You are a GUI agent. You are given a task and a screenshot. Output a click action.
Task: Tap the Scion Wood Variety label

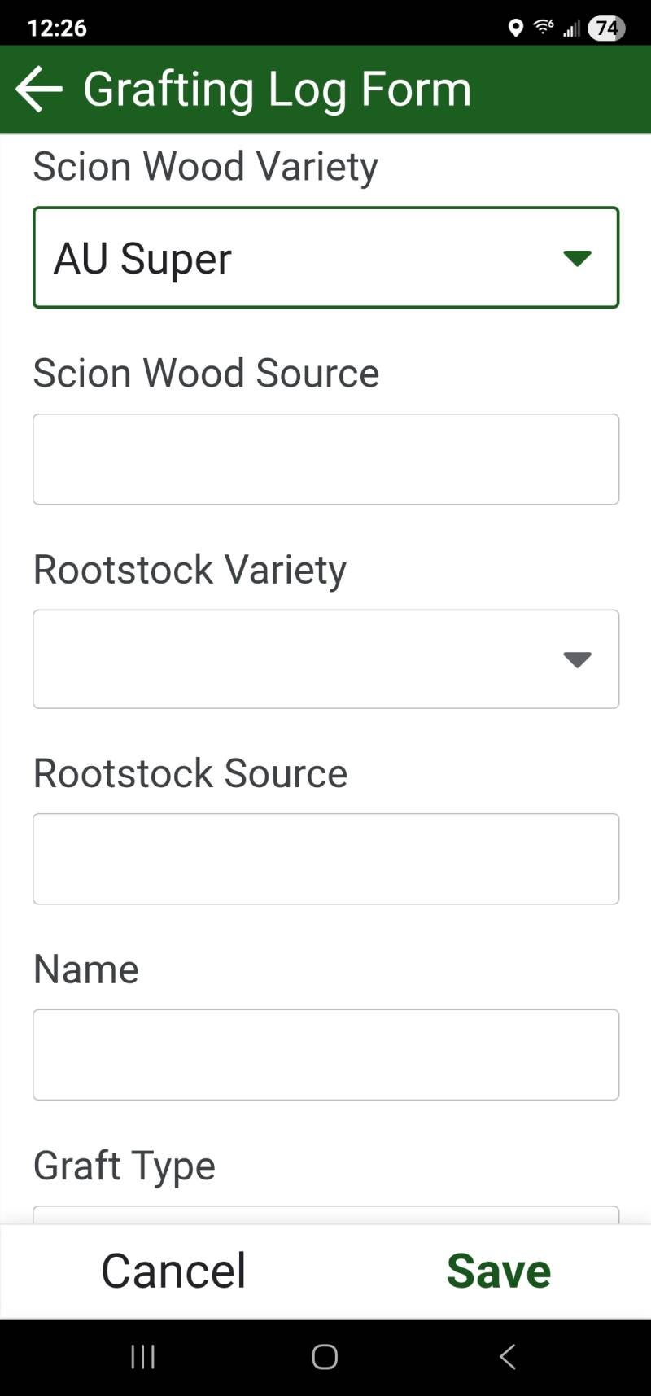pyautogui.click(x=206, y=166)
